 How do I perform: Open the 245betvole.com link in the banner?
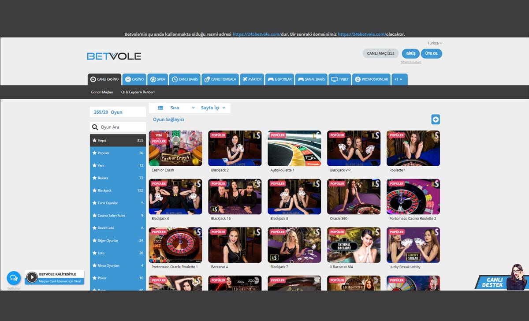pyautogui.click(x=257, y=34)
